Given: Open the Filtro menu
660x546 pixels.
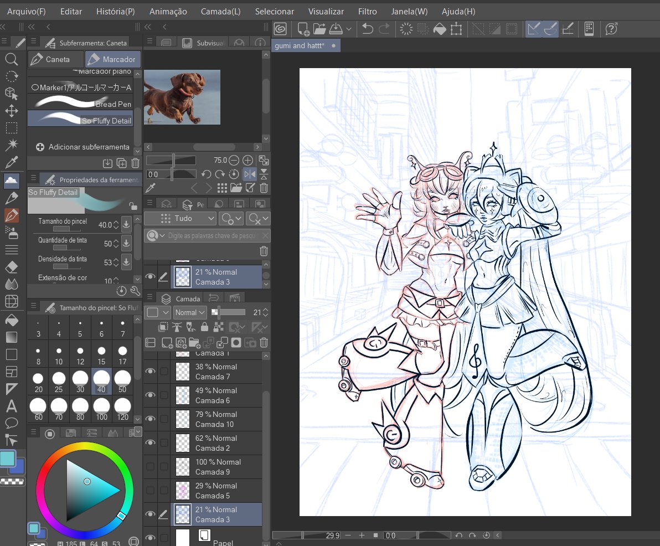Looking at the screenshot, I should pos(368,12).
